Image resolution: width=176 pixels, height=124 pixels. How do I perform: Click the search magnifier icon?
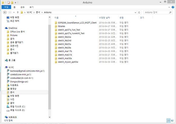[x=170, y=12]
